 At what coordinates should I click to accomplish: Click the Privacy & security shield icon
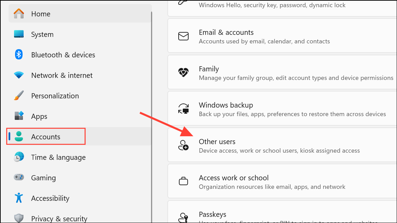pyautogui.click(x=19, y=218)
